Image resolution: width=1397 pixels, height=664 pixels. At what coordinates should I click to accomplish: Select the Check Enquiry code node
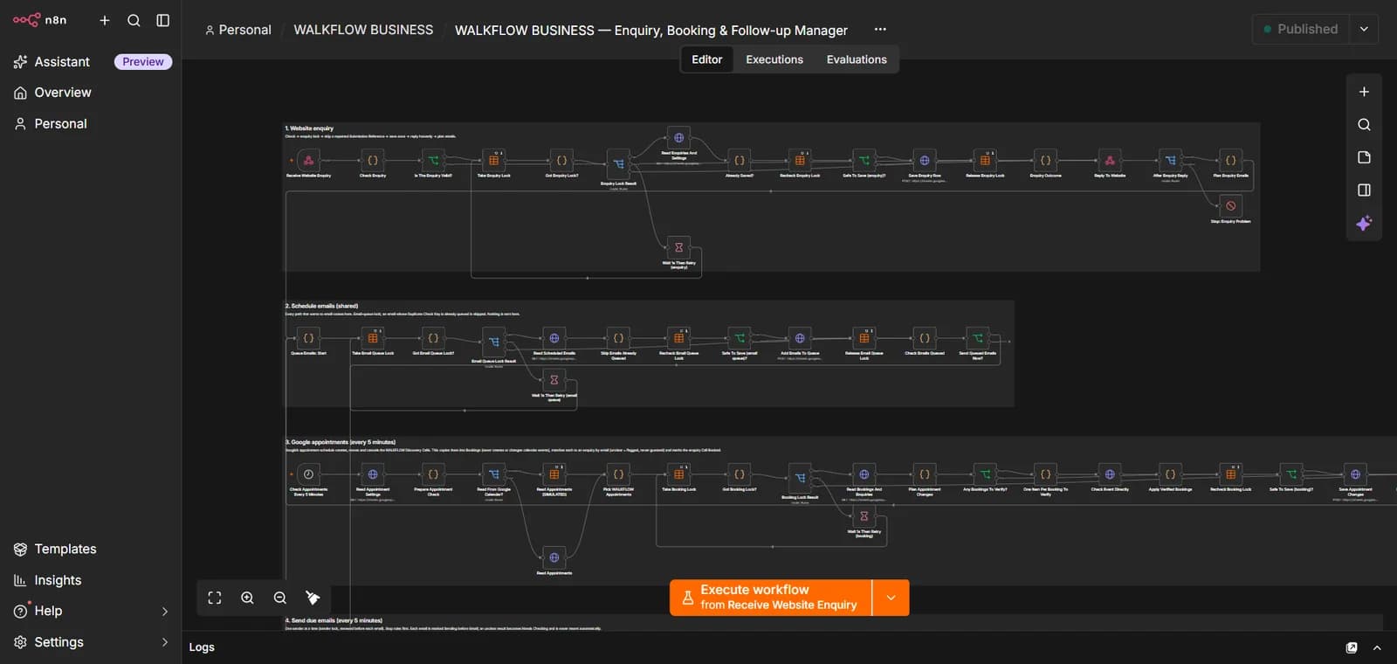[x=373, y=161]
